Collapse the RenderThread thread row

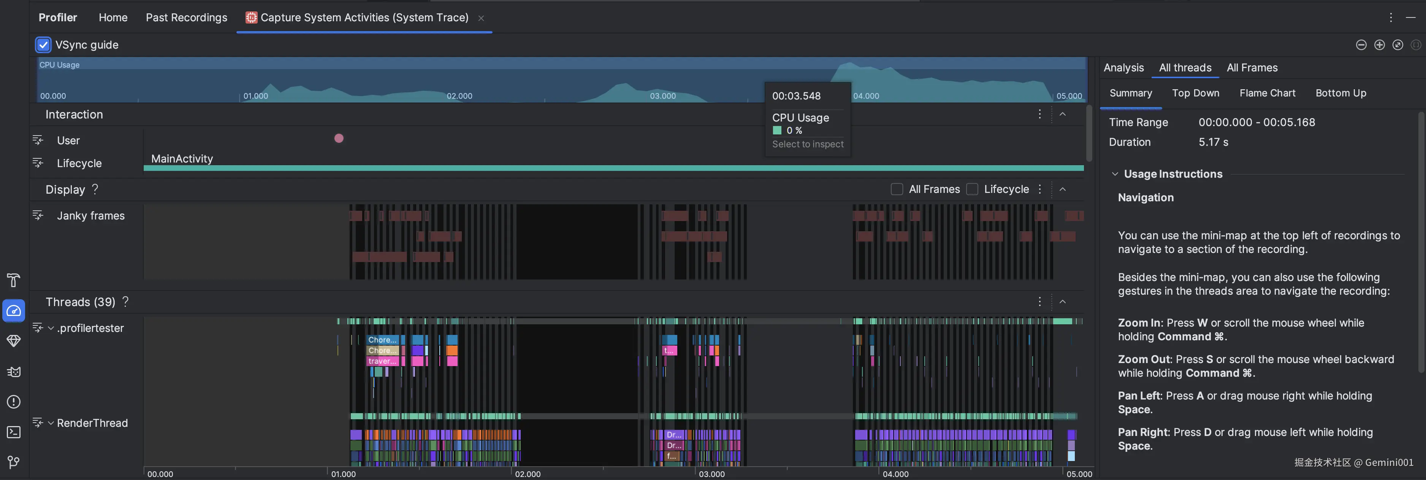(x=51, y=423)
